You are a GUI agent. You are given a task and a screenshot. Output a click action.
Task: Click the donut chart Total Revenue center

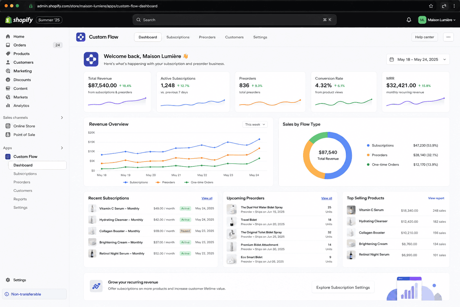pos(328,155)
